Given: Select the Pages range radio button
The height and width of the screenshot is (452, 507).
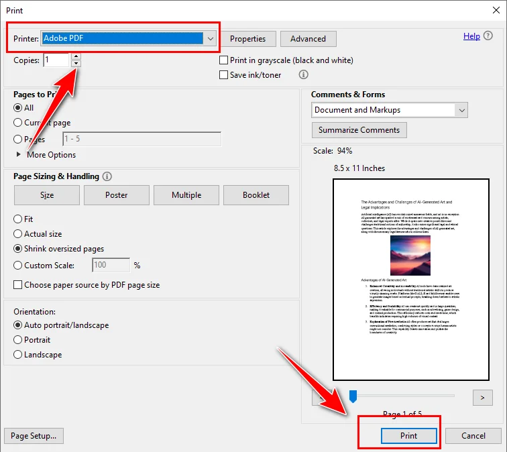Looking at the screenshot, I should pos(18,139).
